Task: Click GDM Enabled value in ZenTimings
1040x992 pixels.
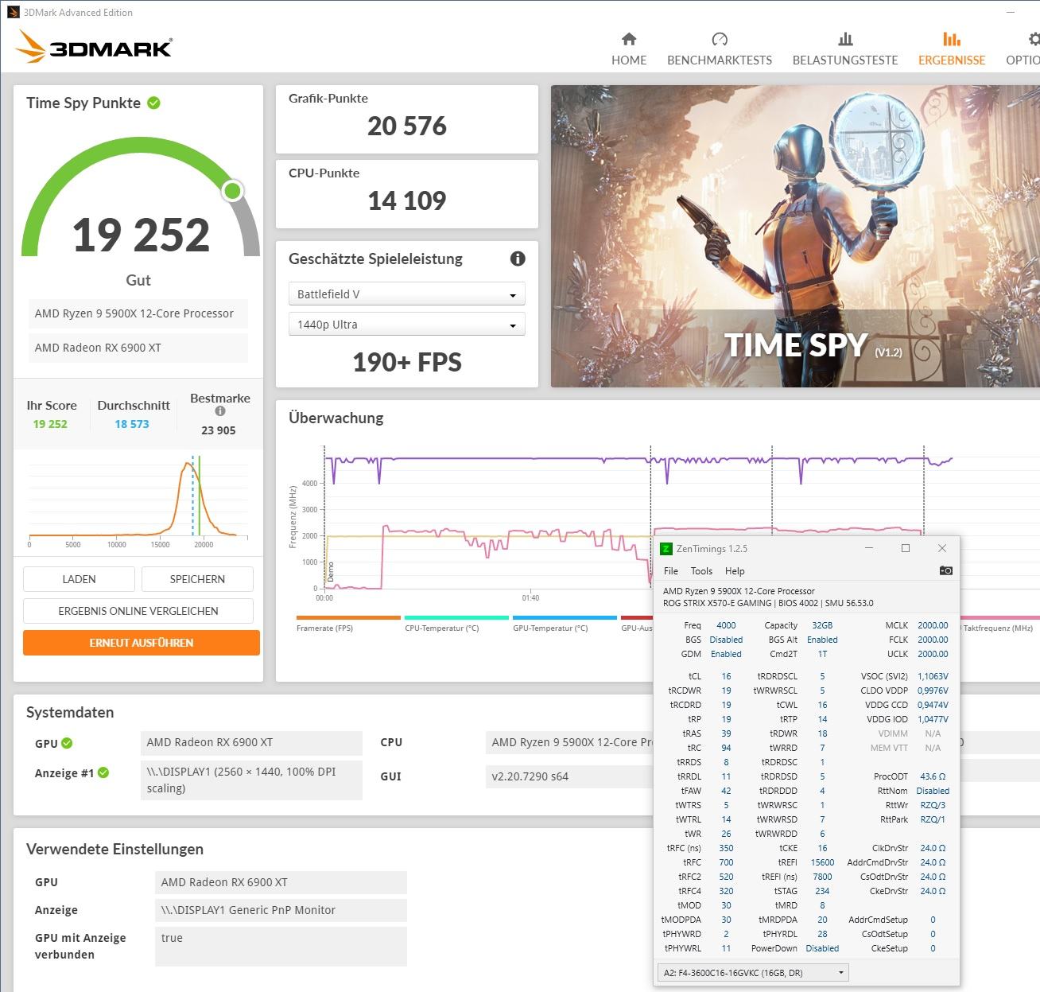Action: tap(726, 654)
